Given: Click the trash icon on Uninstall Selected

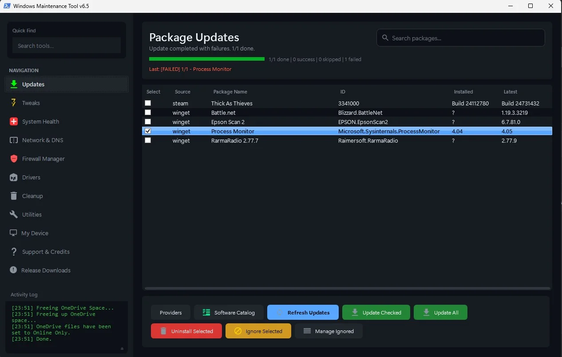Looking at the screenshot, I should [x=163, y=331].
